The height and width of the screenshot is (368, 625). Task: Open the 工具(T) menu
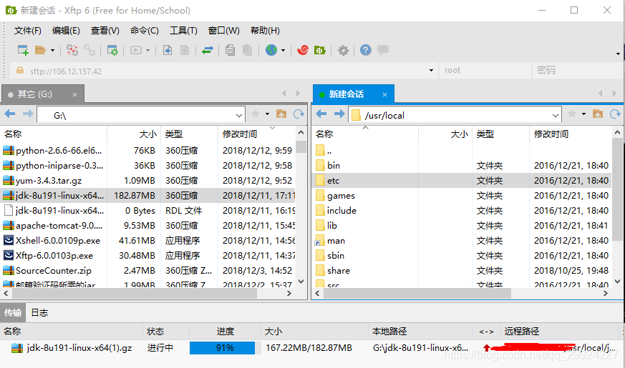tap(183, 31)
